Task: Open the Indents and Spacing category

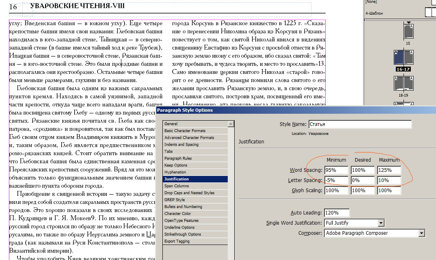Action: [x=195, y=145]
